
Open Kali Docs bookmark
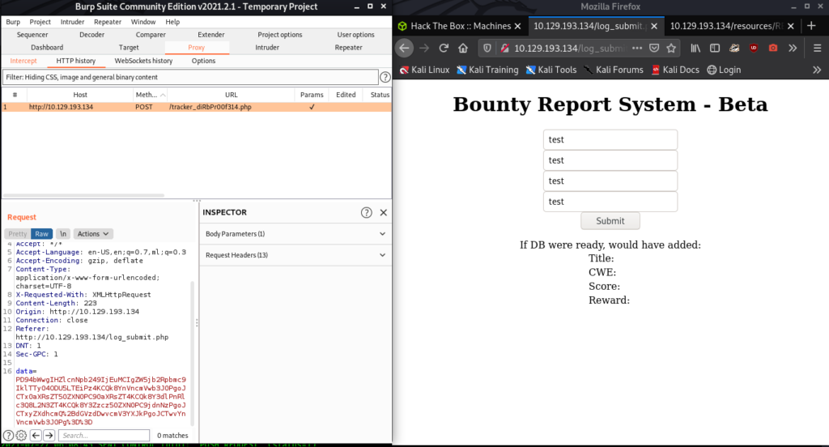click(676, 70)
